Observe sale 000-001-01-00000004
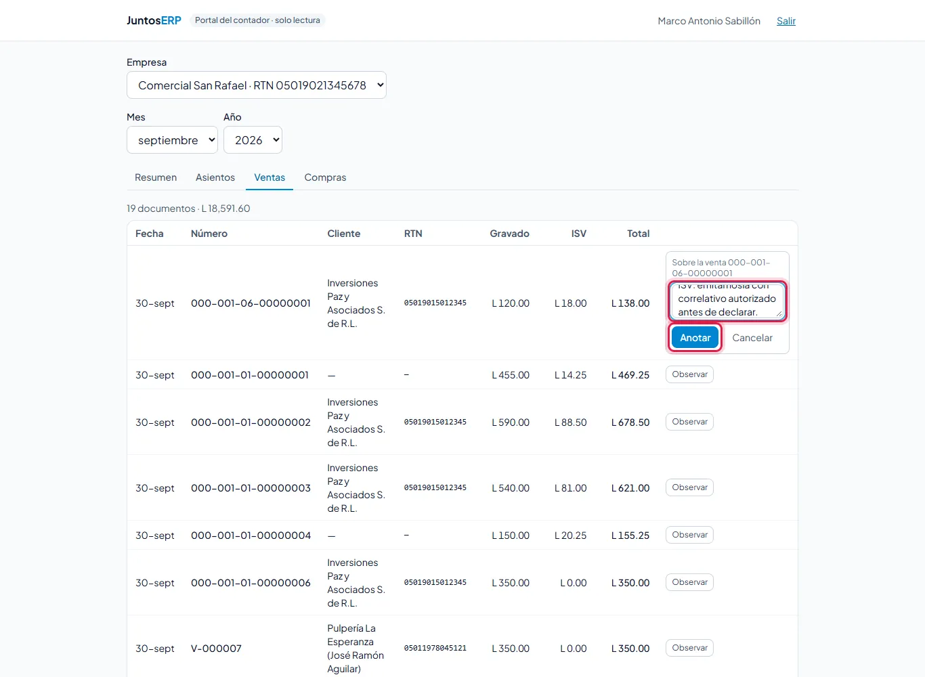The width and height of the screenshot is (925, 677). [689, 535]
